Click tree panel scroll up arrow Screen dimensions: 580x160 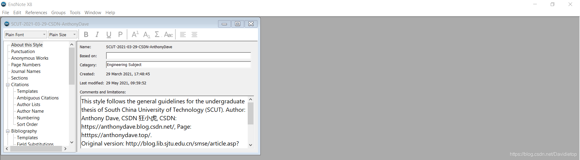72,45
